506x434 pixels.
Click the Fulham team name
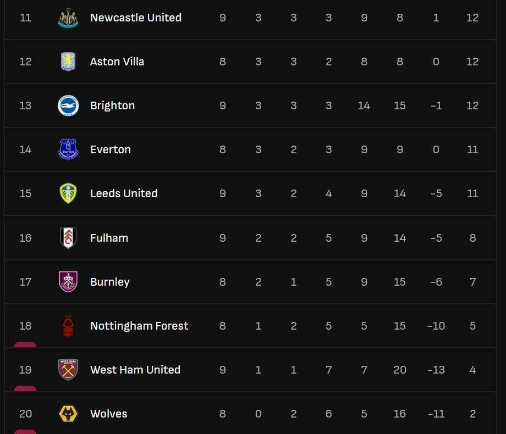(109, 238)
